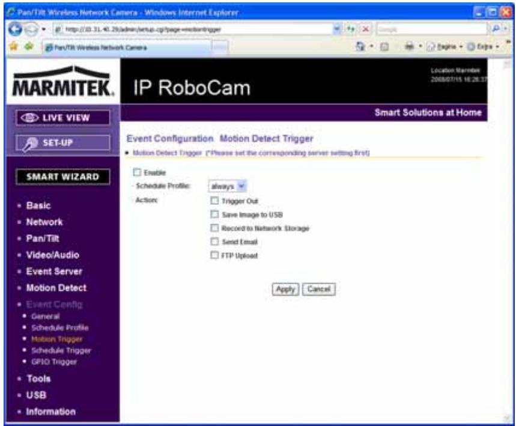Select Schedule Profile under Event Config

click(x=60, y=328)
